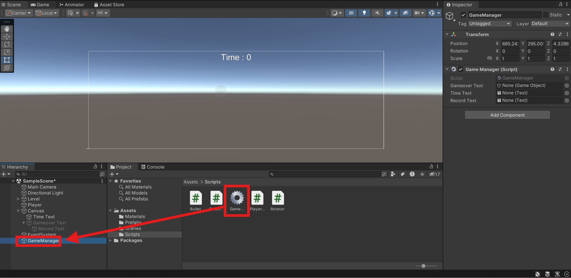Viewport: 571px width, 278px height.
Task: Click the auto-generate lighting status icon
Action: [557, 274]
